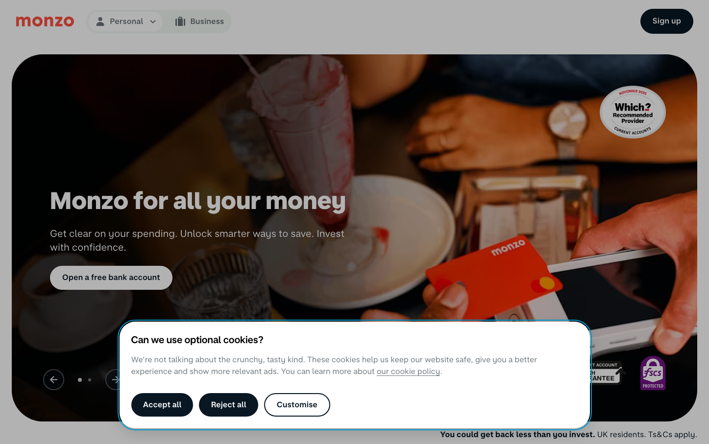Image resolution: width=709 pixels, height=444 pixels.
Task: Reject all optional cookies
Action: 228,405
